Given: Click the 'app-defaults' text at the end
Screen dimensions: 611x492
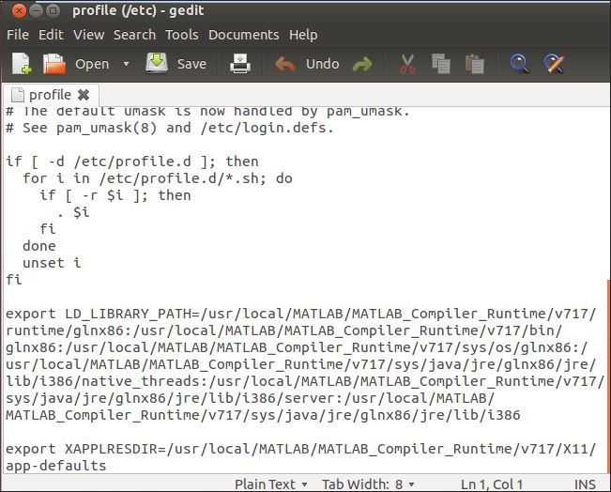Looking at the screenshot, I should click(55, 466).
